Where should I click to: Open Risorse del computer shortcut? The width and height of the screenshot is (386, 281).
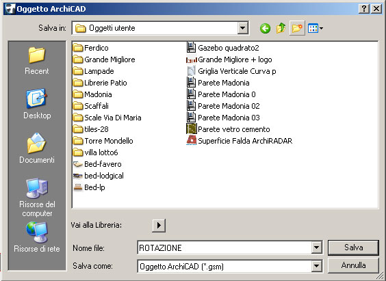pos(37,198)
